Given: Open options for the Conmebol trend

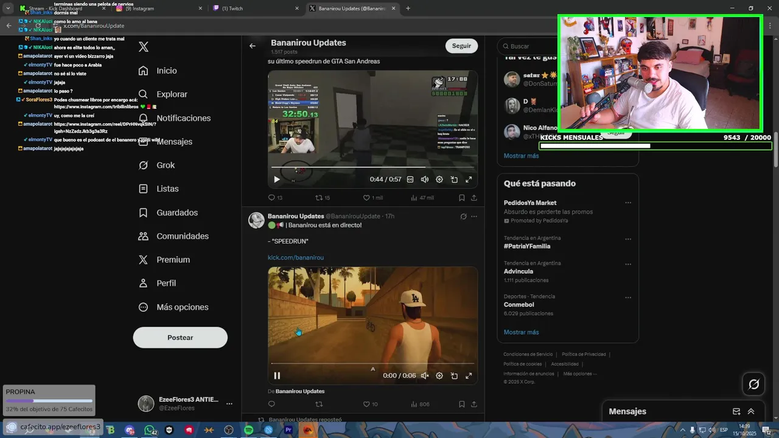Looking at the screenshot, I should (628, 297).
